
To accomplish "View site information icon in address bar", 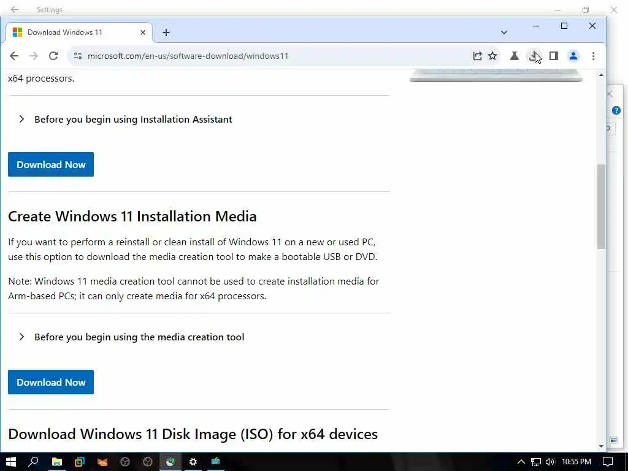I will [78, 56].
